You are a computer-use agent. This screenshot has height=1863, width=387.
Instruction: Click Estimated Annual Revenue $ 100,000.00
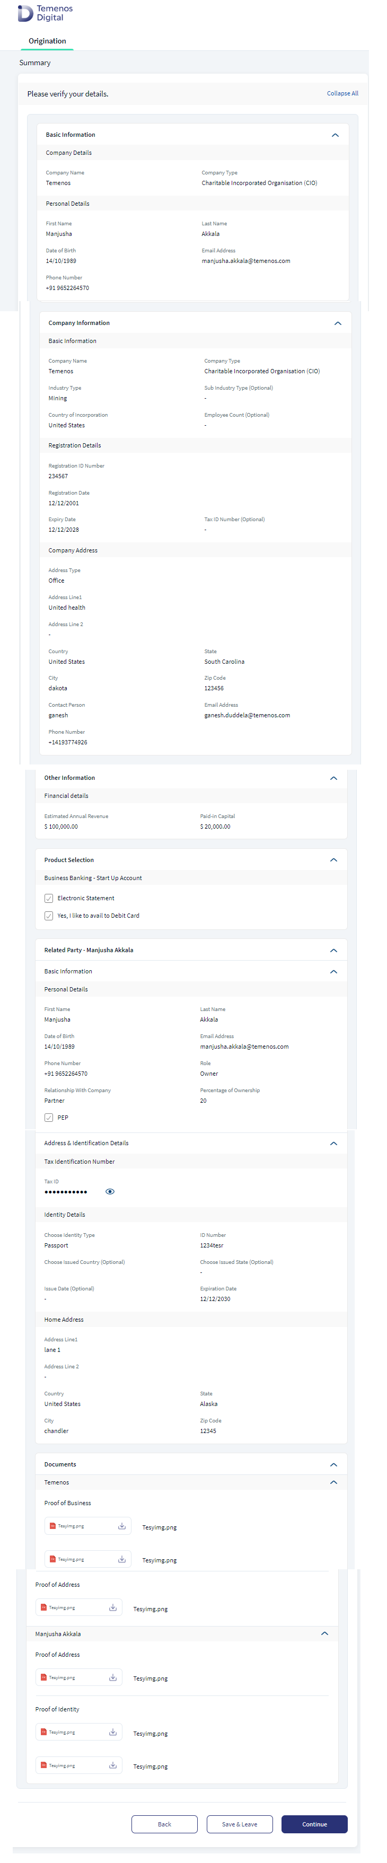pos(61,827)
